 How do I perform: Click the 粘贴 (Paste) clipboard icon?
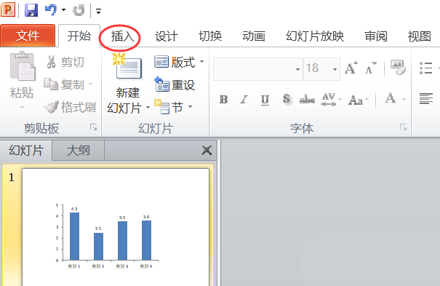point(23,66)
